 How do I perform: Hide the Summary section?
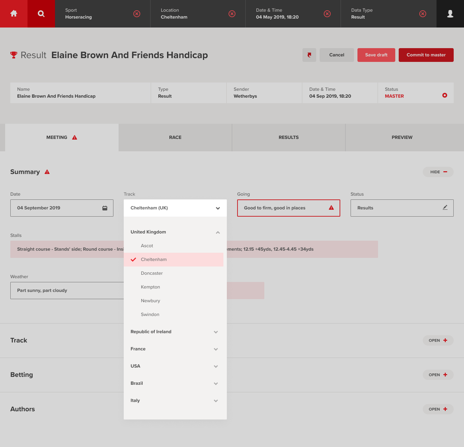click(438, 172)
